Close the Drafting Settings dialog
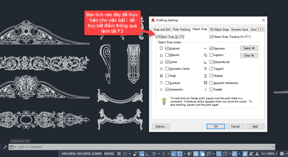 click(x=263, y=20)
